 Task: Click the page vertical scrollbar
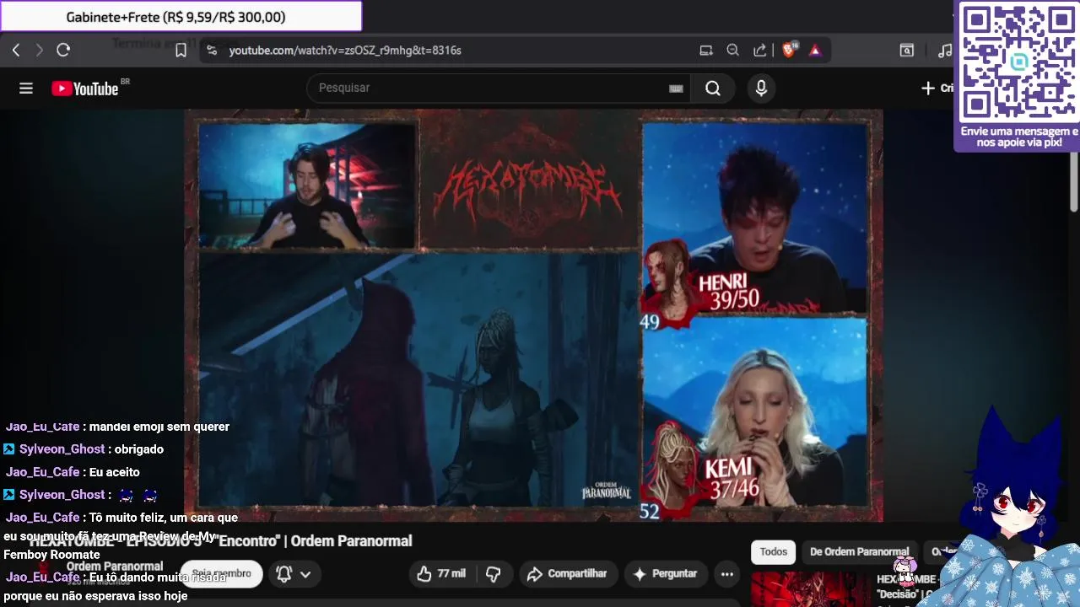pyautogui.click(x=1074, y=160)
